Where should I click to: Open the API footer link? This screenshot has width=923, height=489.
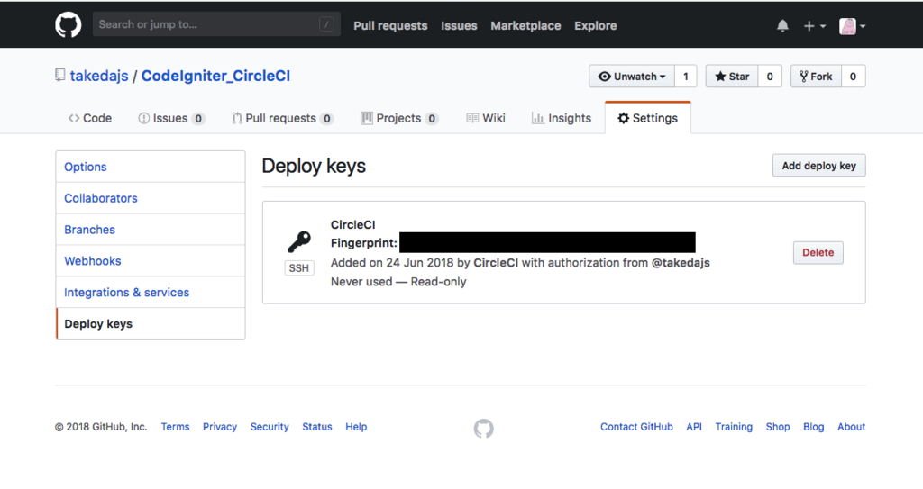(694, 427)
